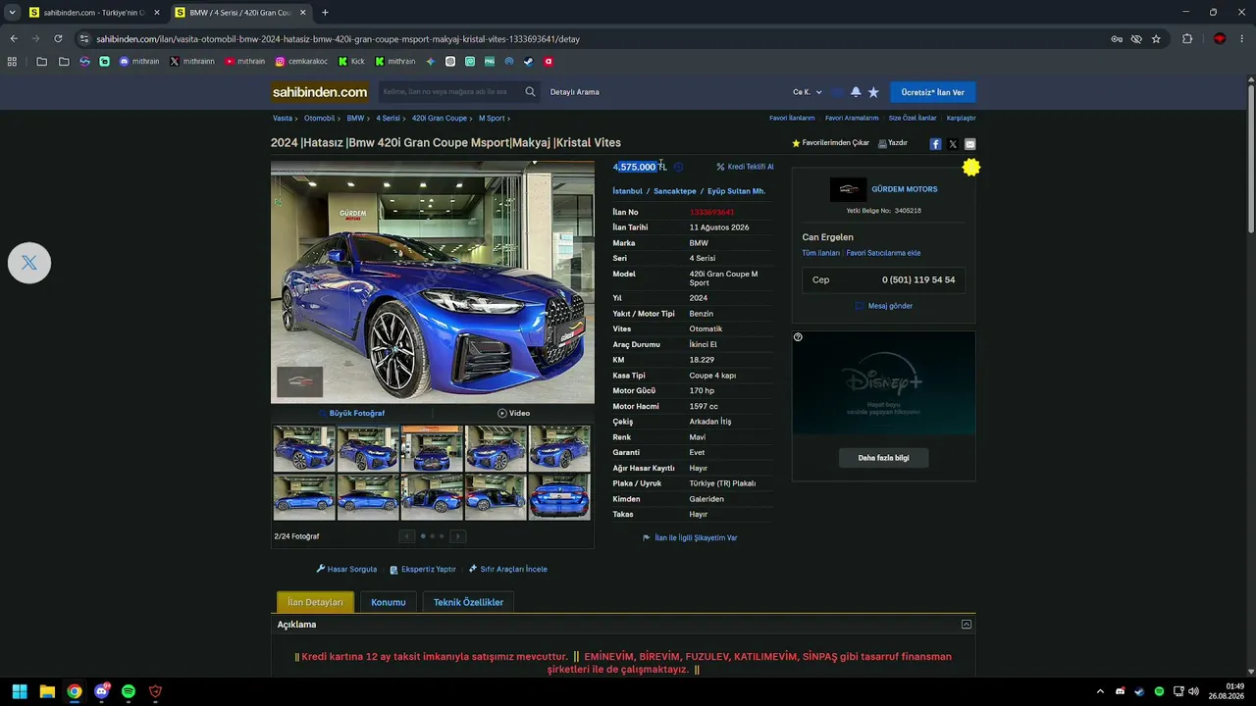Screen dimensions: 1256x706
Task: Open Chrome extensions puzzle icon
Action: click(1187, 39)
